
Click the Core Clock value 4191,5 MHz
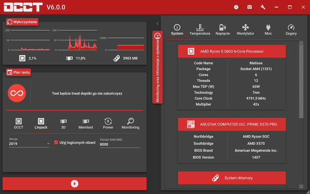coord(256,98)
